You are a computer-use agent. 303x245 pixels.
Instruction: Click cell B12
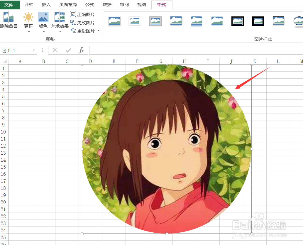43,146
